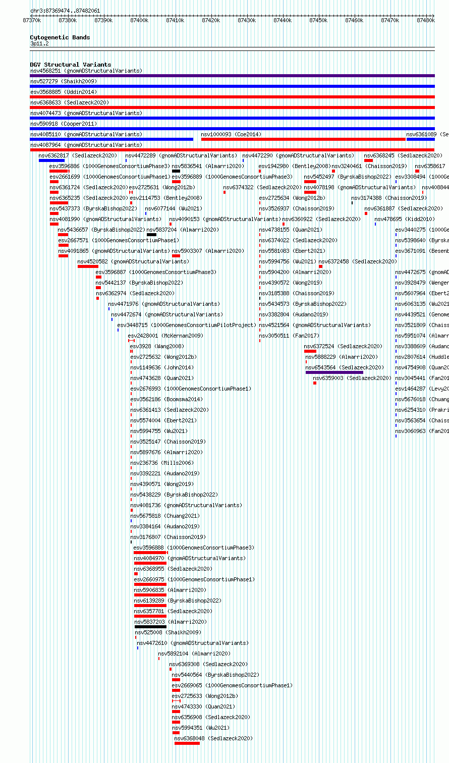The height and width of the screenshot is (763, 449).
Task: Open the nsv3050511 (Fan2017) label
Action: [289, 336]
